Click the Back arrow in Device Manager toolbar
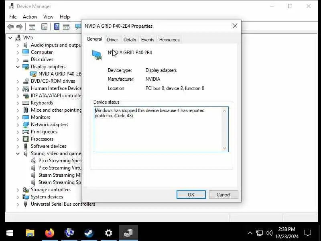Image resolution: width=321 pixels, height=241 pixels. [10, 27]
